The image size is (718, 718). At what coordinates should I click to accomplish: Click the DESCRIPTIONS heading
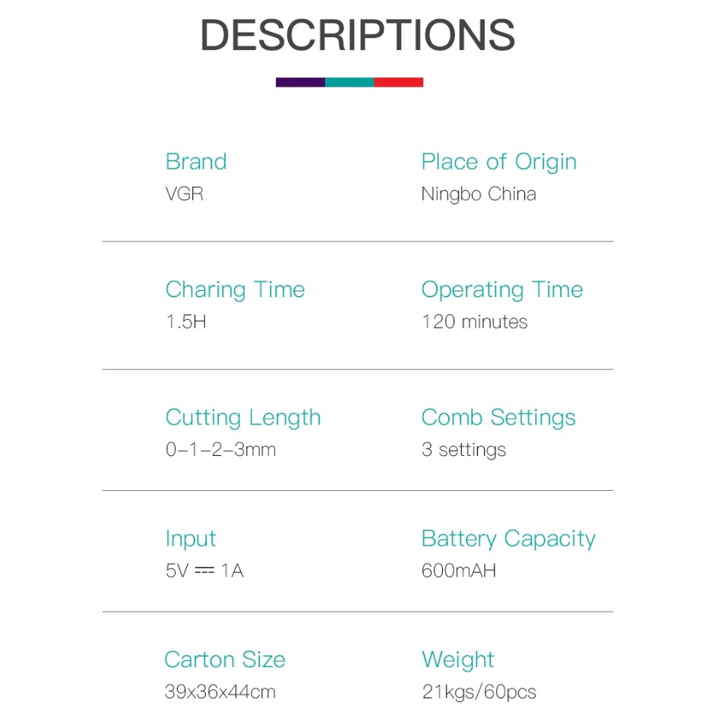pyautogui.click(x=358, y=35)
